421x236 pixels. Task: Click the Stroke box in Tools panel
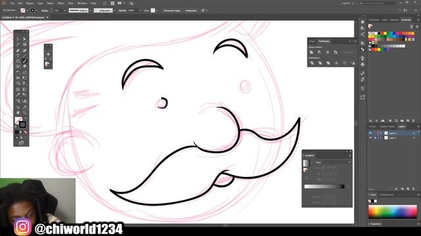click(22, 125)
